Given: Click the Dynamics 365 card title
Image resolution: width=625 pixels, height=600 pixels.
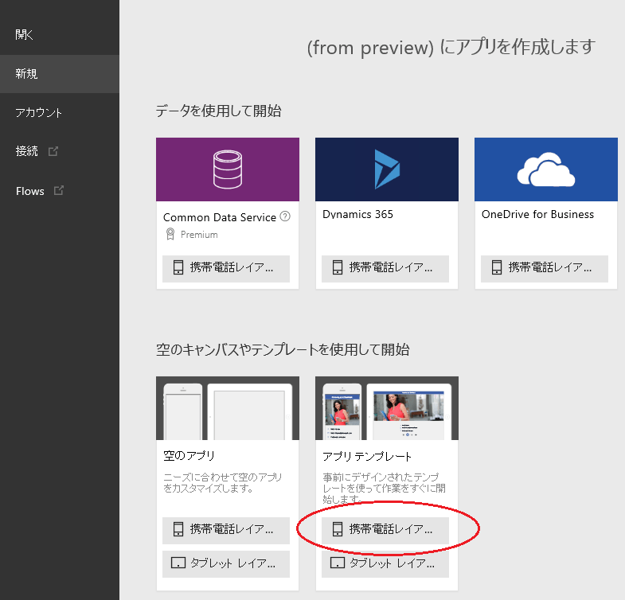Looking at the screenshot, I should [x=357, y=214].
